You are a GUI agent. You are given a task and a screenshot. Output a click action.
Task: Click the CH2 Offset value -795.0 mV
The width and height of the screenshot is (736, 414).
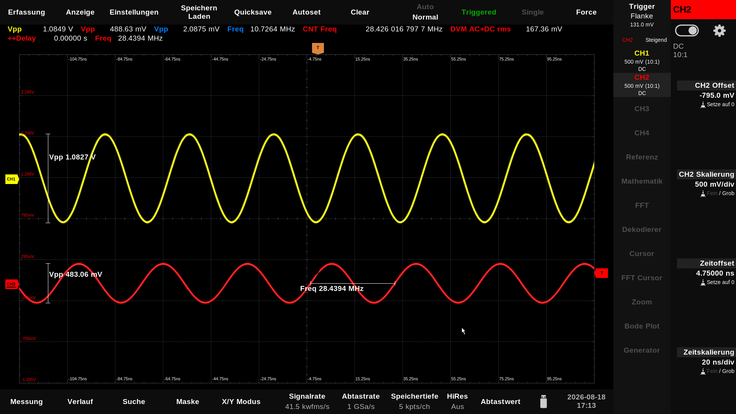pyautogui.click(x=716, y=95)
